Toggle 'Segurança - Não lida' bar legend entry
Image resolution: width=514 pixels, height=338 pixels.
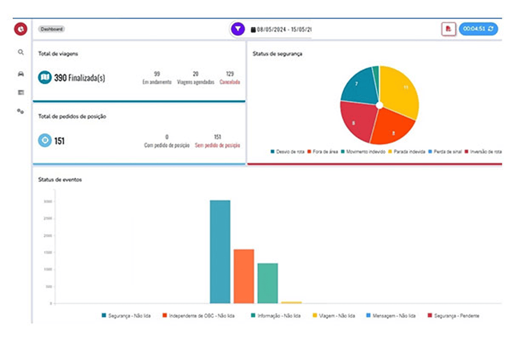126,316
